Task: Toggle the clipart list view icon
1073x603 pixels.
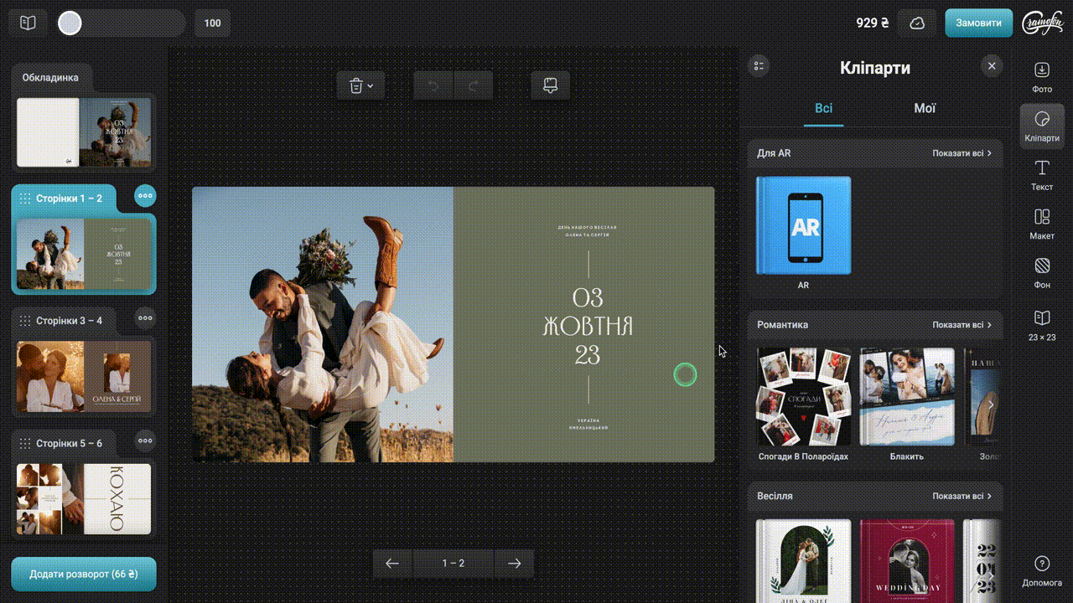Action: click(x=759, y=66)
